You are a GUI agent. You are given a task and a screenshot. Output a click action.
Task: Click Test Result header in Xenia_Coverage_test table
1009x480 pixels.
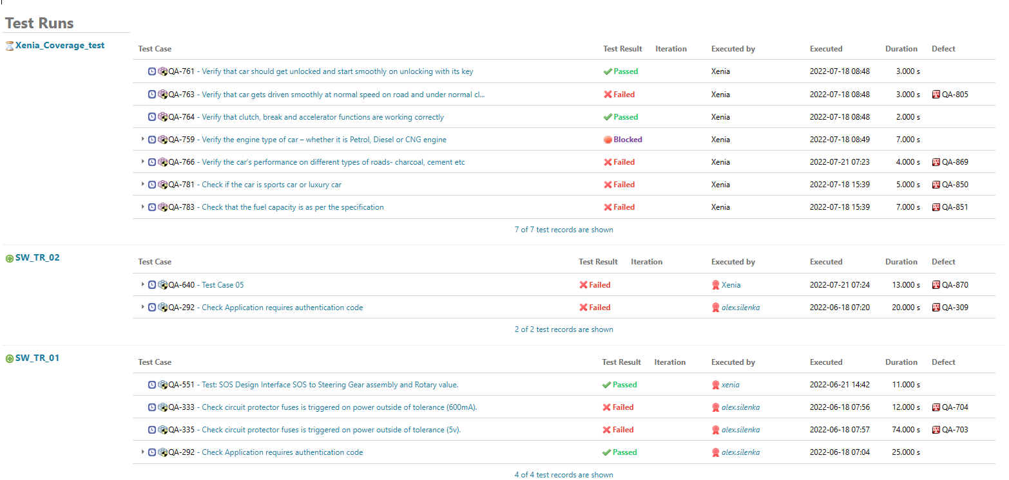click(x=622, y=49)
